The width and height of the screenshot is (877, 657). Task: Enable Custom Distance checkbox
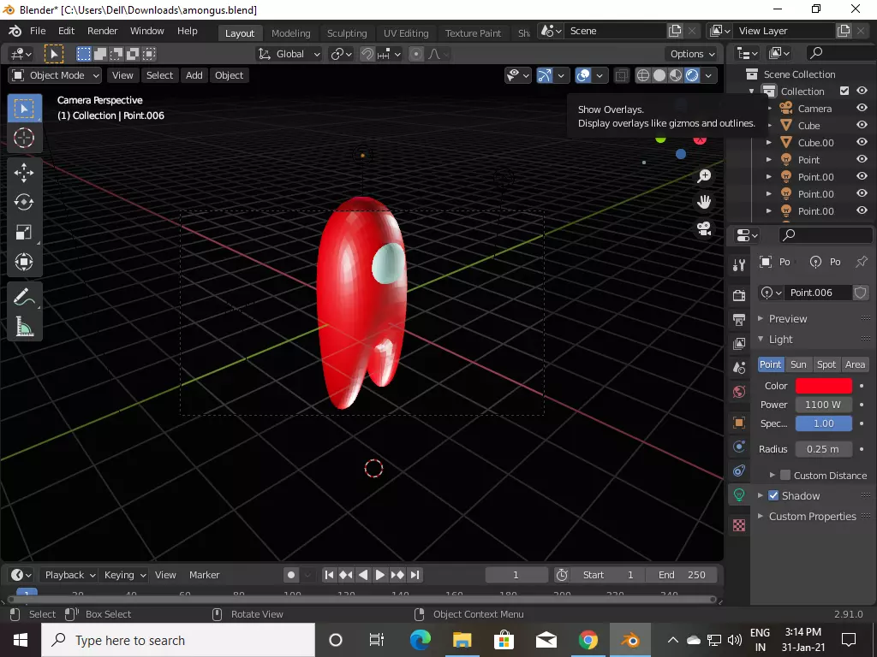click(x=785, y=476)
